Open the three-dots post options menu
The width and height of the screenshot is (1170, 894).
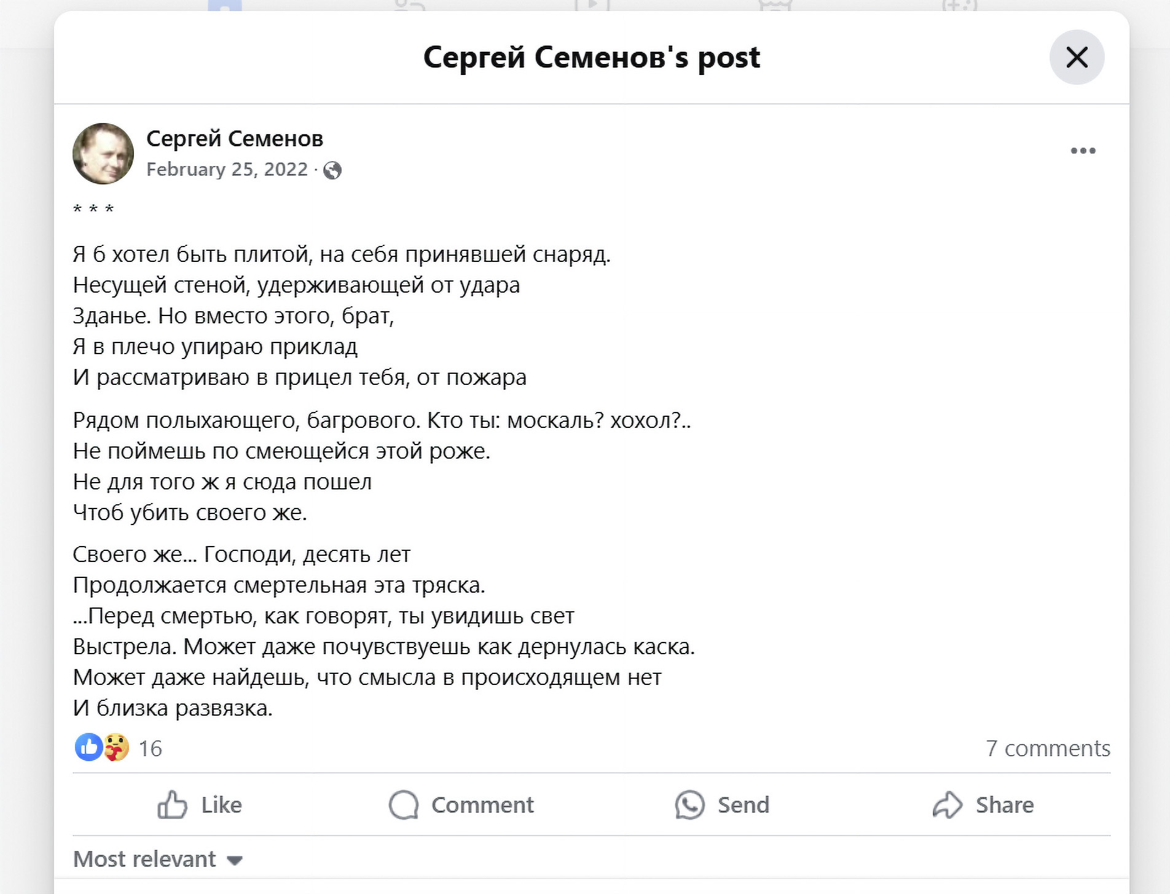point(1083,151)
